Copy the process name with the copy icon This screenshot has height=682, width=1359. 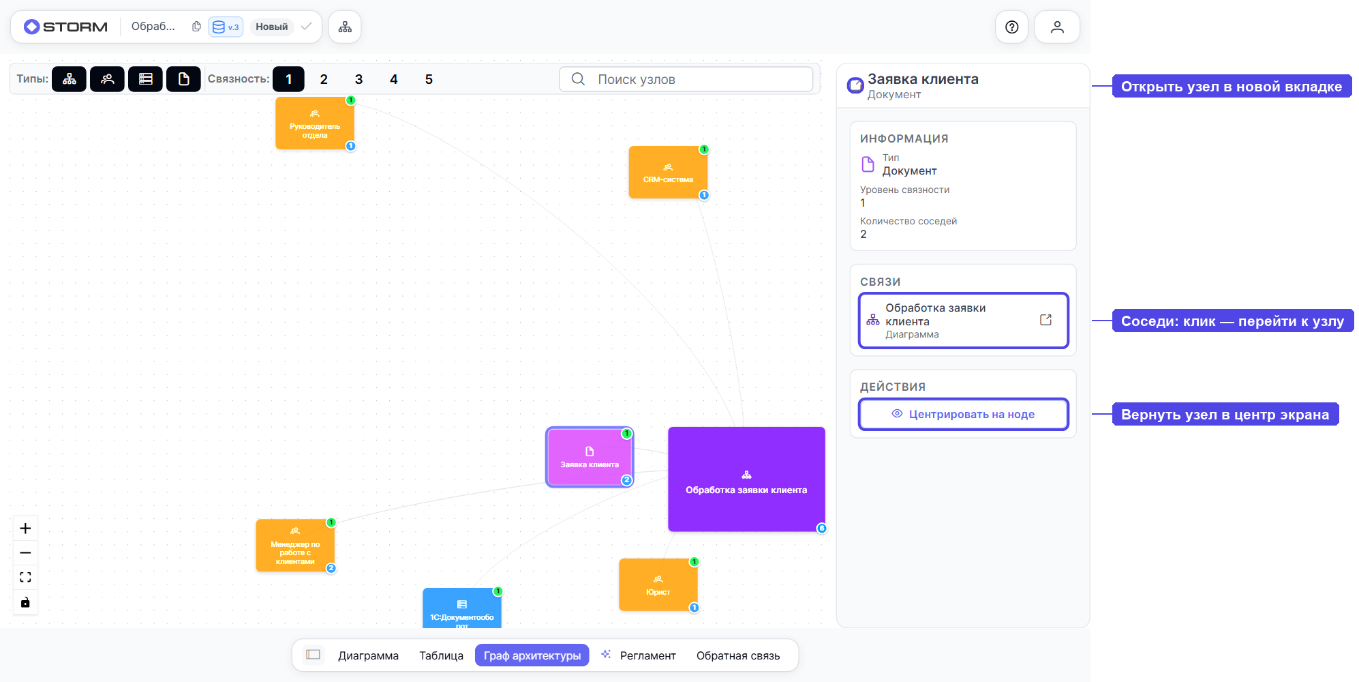(x=196, y=27)
